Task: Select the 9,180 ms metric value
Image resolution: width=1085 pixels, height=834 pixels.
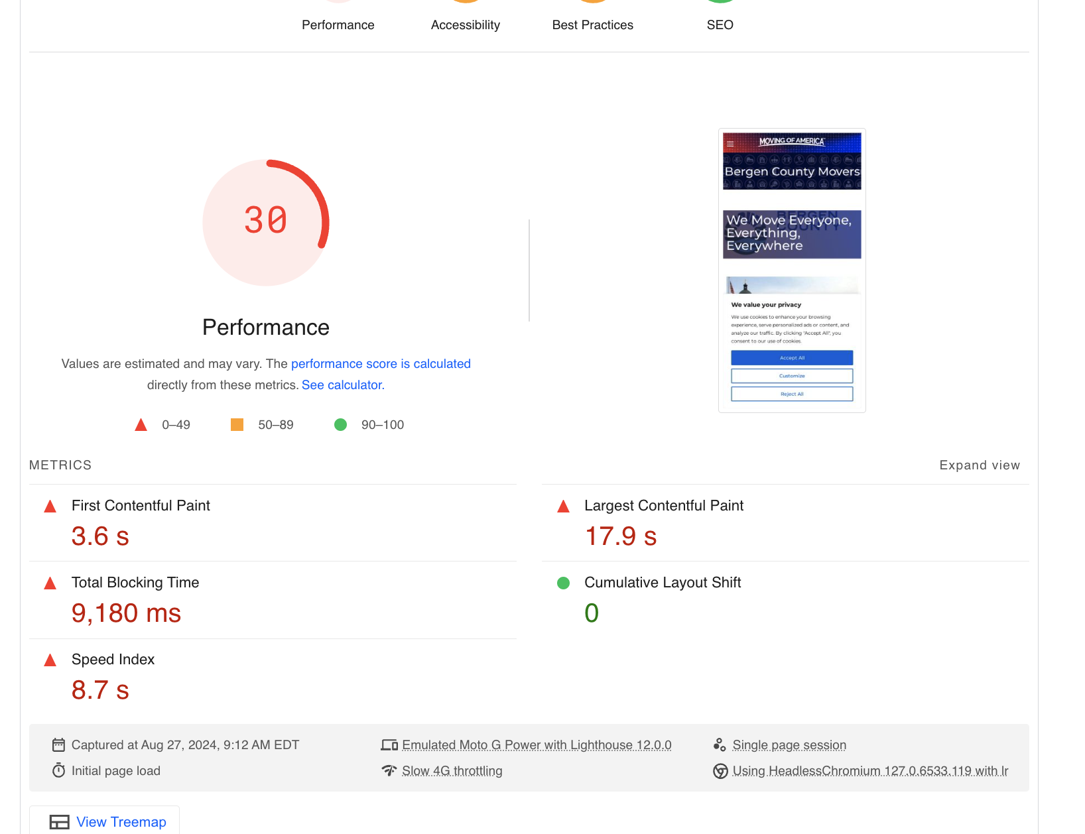Action: 126,613
